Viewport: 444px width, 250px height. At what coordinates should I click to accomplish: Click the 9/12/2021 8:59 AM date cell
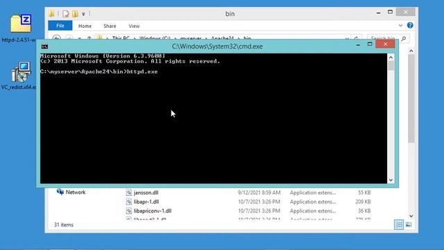point(259,193)
